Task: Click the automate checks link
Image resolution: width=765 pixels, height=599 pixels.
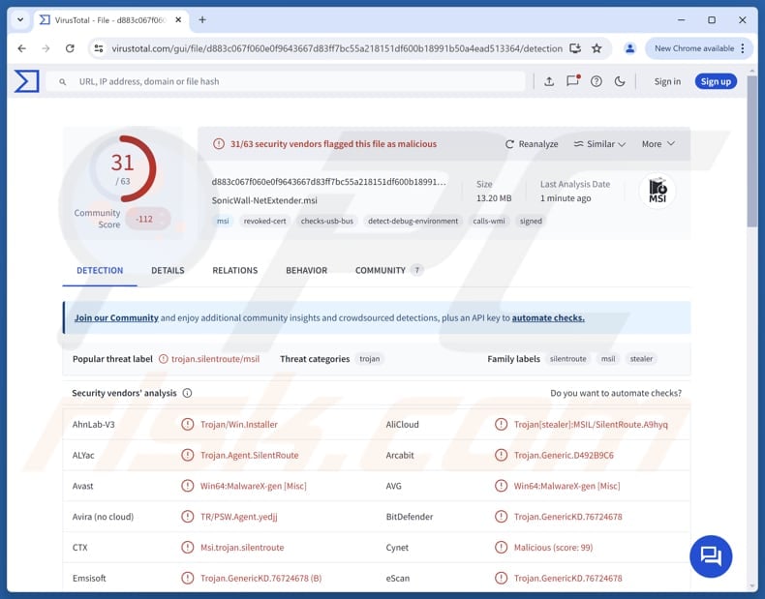Action: click(548, 317)
